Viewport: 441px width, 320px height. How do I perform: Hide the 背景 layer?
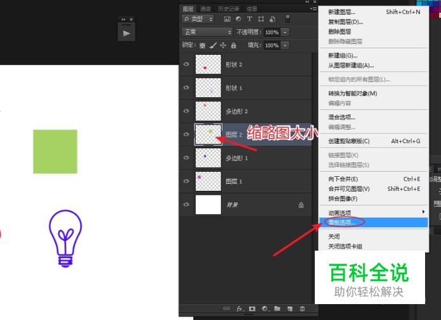186,205
